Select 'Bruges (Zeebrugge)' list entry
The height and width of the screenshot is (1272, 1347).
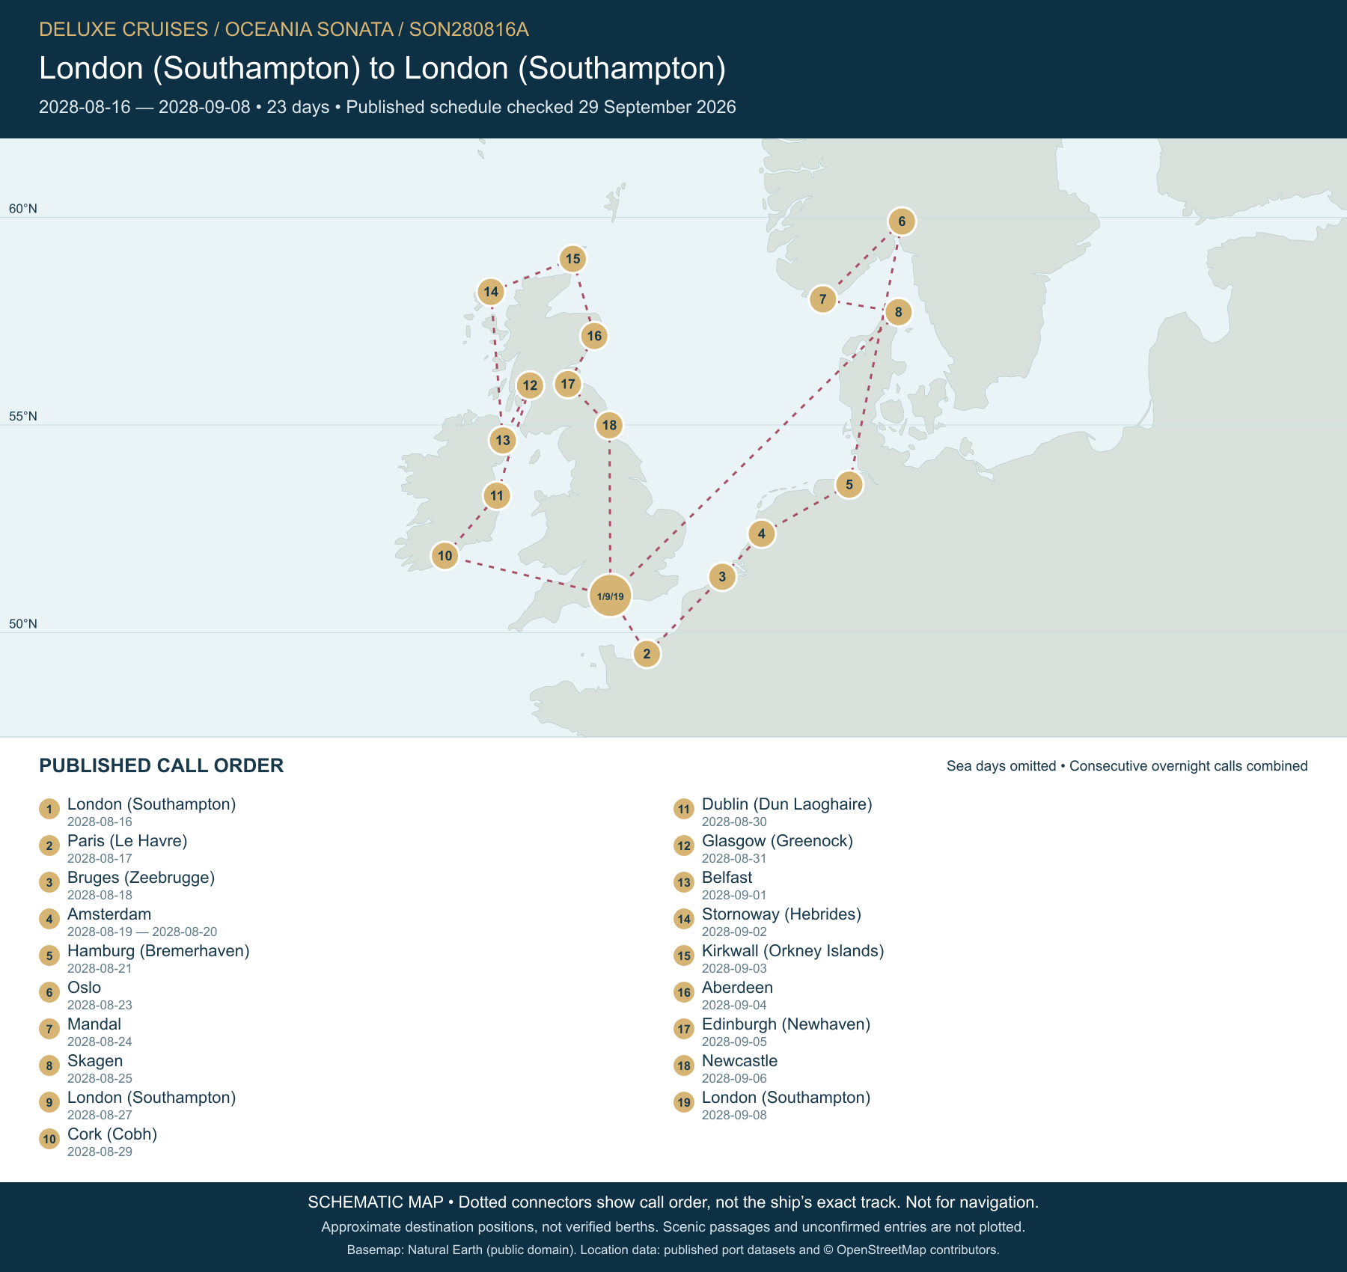coord(141,878)
